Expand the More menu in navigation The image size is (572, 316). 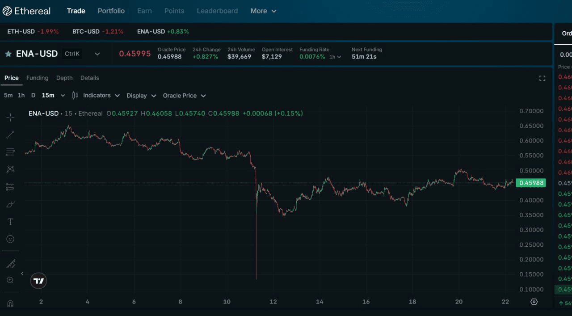coord(263,11)
